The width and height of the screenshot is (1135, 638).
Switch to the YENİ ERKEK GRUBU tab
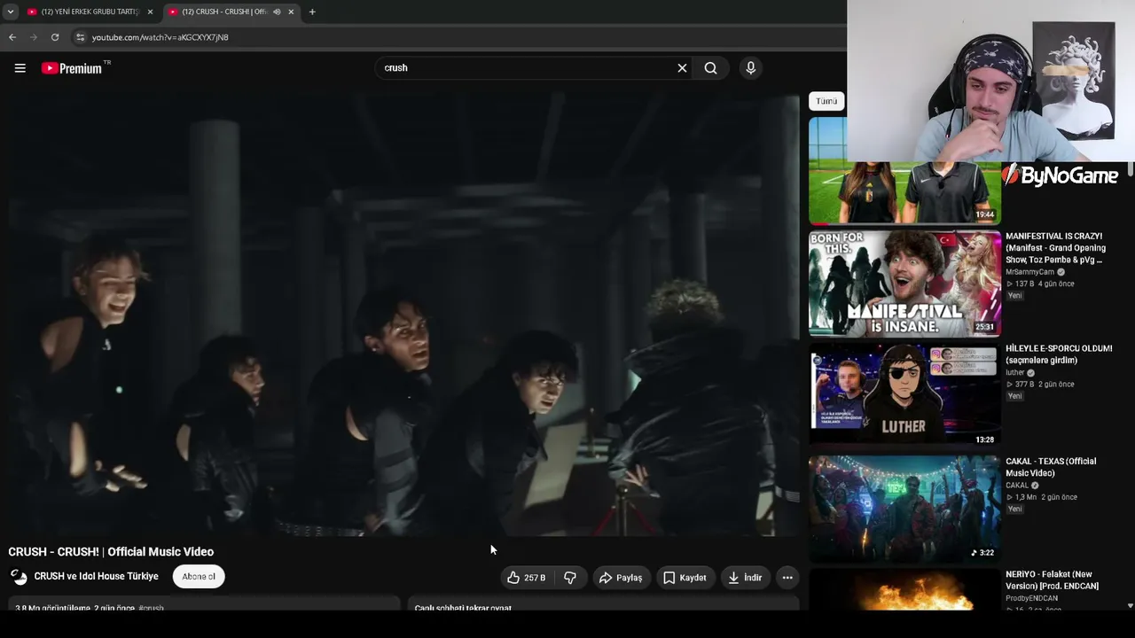pos(90,12)
